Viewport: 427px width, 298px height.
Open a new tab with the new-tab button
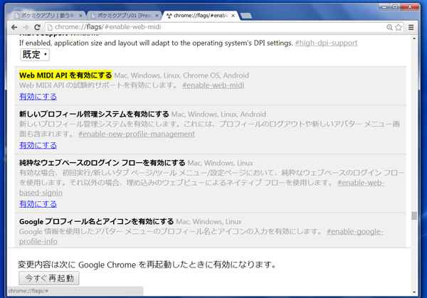pyautogui.click(x=246, y=16)
